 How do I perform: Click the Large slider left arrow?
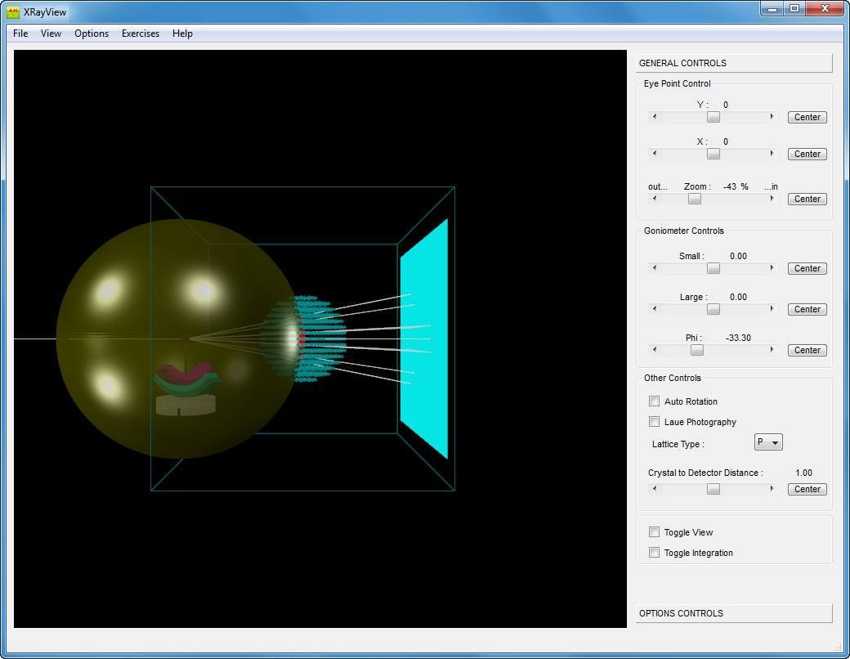tap(655, 308)
